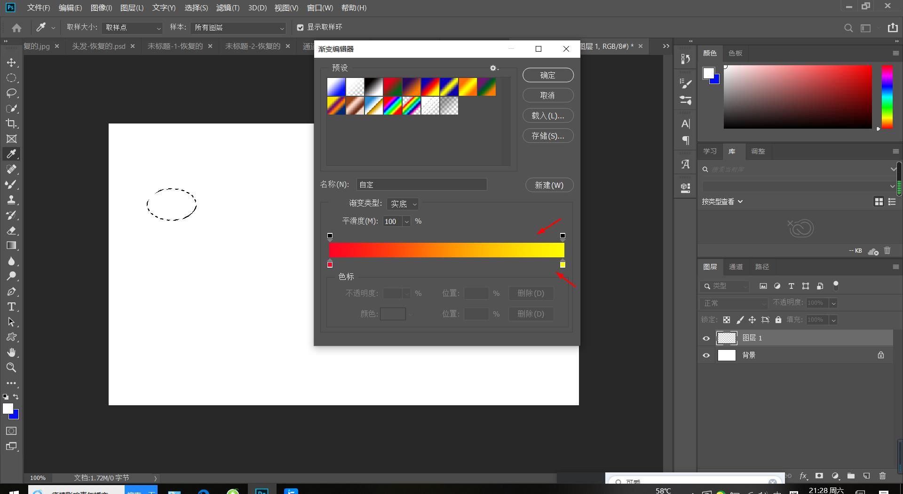This screenshot has height=494, width=903.
Task: Select the Zoom tool
Action: pyautogui.click(x=11, y=367)
